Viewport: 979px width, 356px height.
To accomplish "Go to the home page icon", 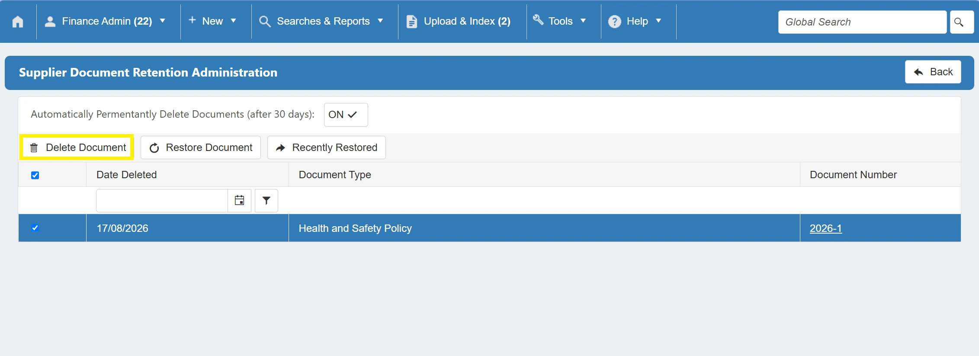I will pos(18,21).
